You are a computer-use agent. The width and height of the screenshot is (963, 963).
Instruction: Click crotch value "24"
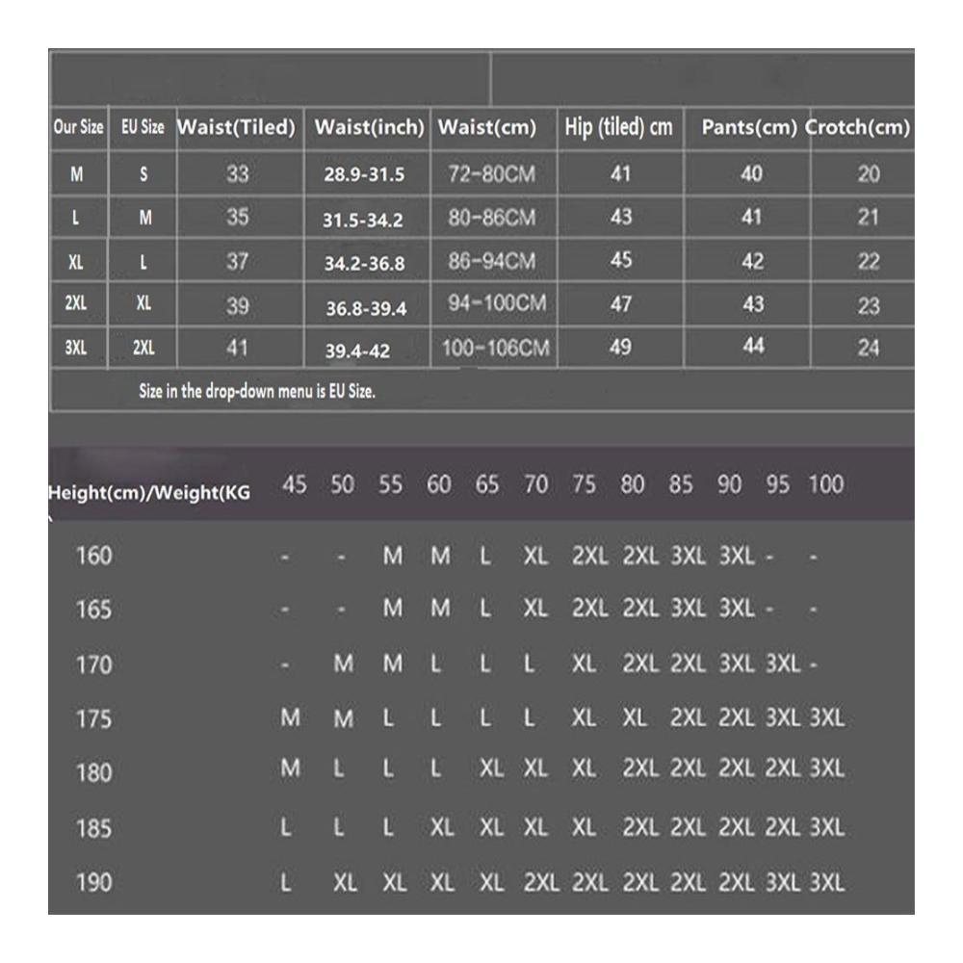pos(869,349)
